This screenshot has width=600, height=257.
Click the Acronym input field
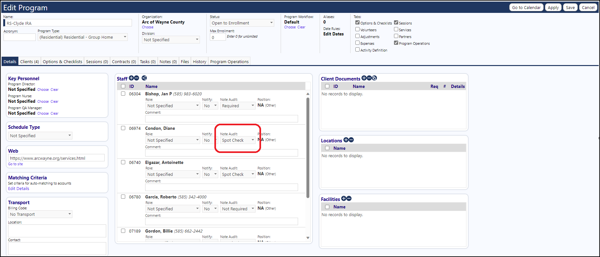click(x=20, y=37)
